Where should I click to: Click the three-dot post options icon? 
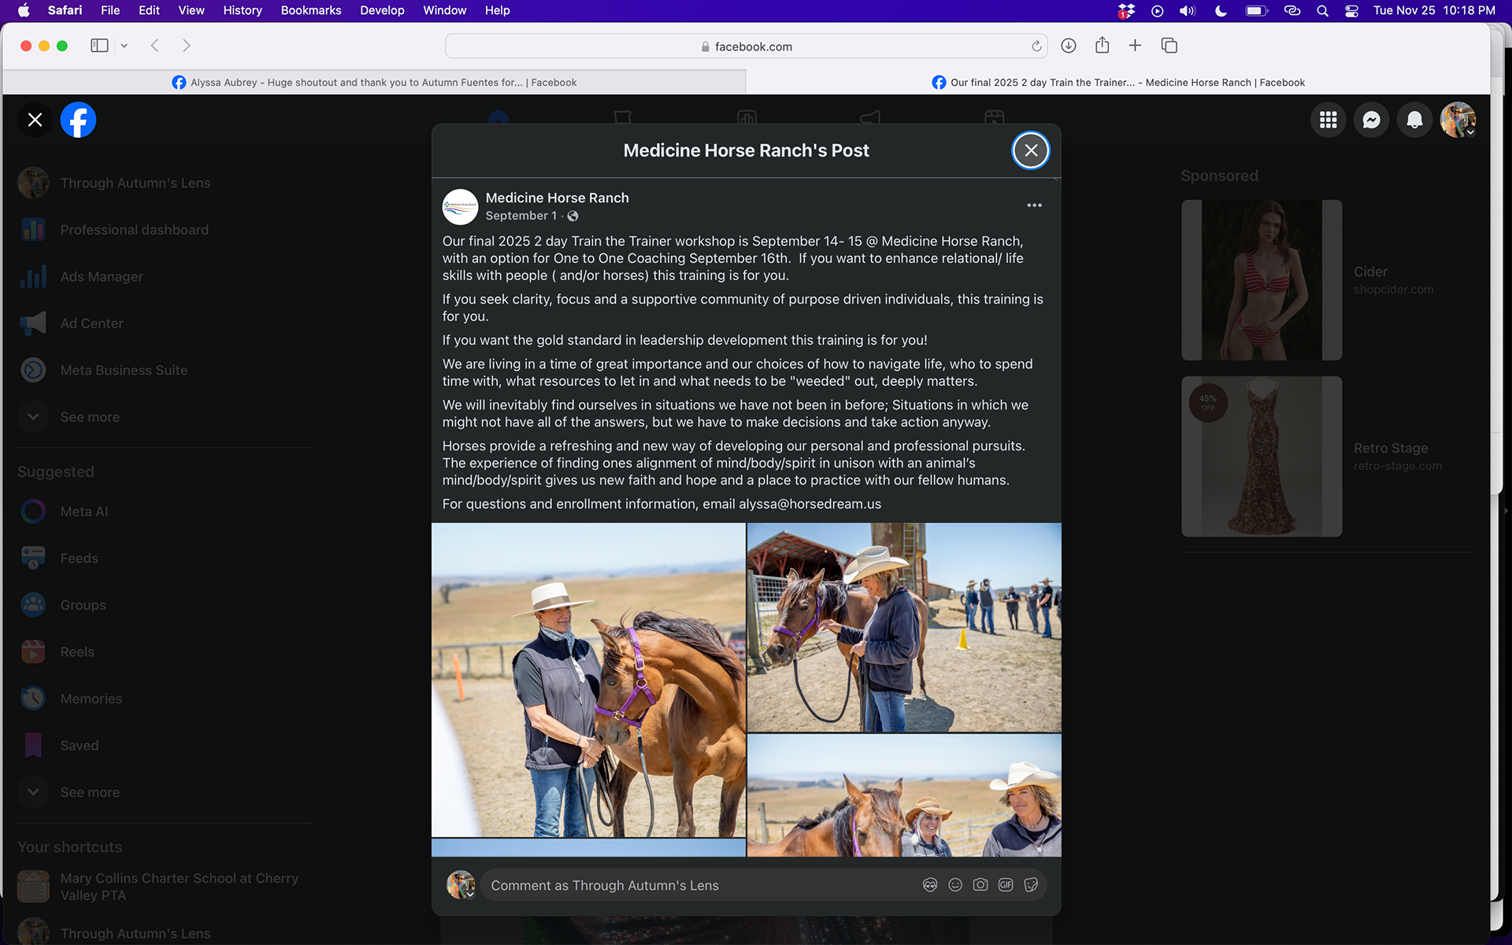tap(1034, 206)
